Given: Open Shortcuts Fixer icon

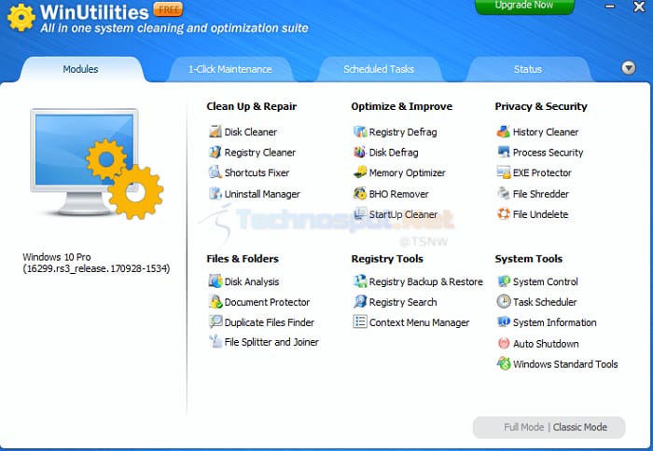Looking at the screenshot, I should click(x=215, y=171).
